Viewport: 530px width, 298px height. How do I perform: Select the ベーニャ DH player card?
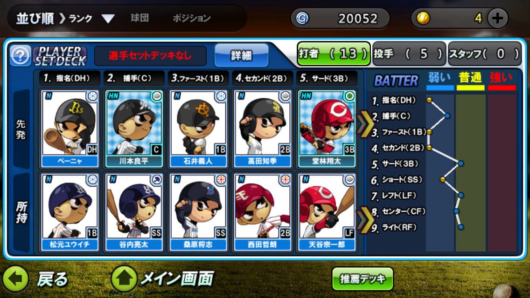click(x=70, y=129)
